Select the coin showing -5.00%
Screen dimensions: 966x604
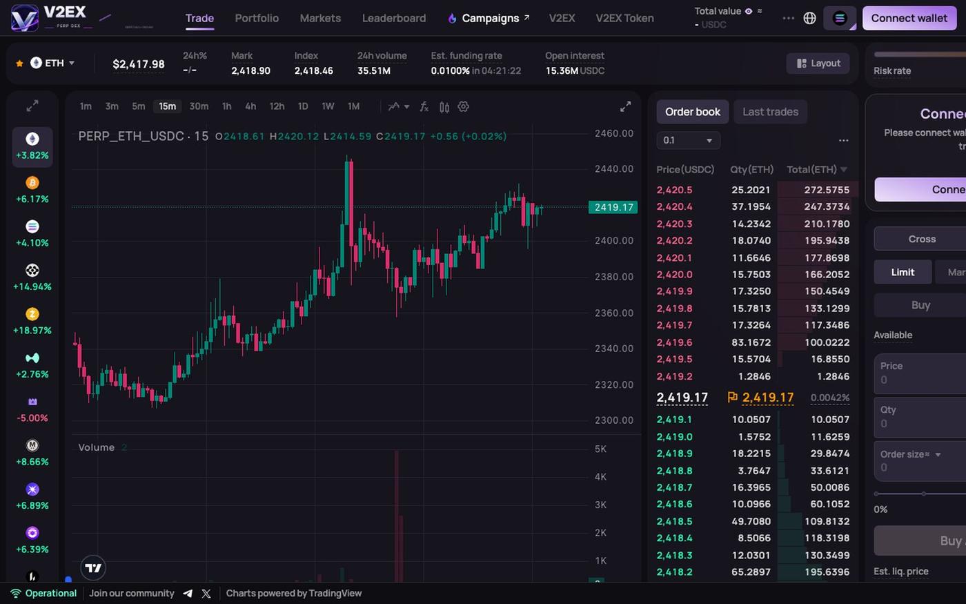pyautogui.click(x=32, y=409)
